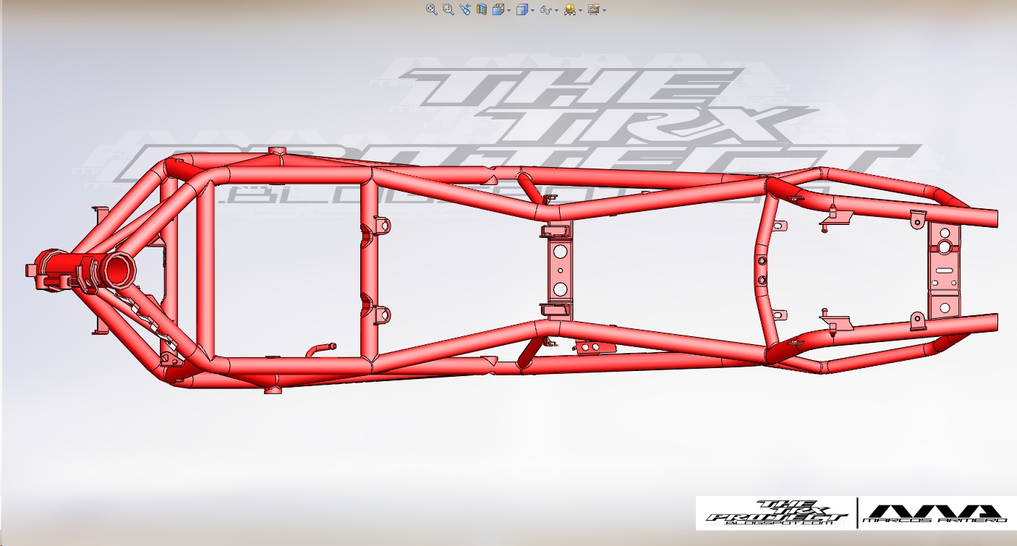
Task: Click the Display Style shaded cube icon
Action: click(x=522, y=9)
